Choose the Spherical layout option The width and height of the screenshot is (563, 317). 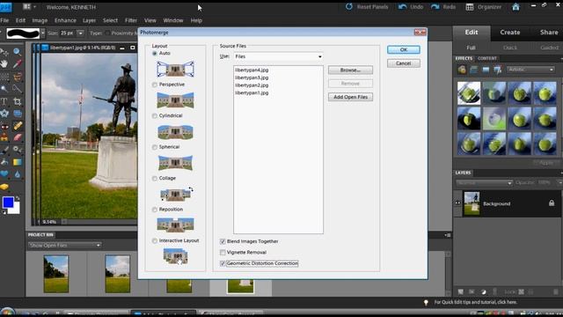(155, 147)
